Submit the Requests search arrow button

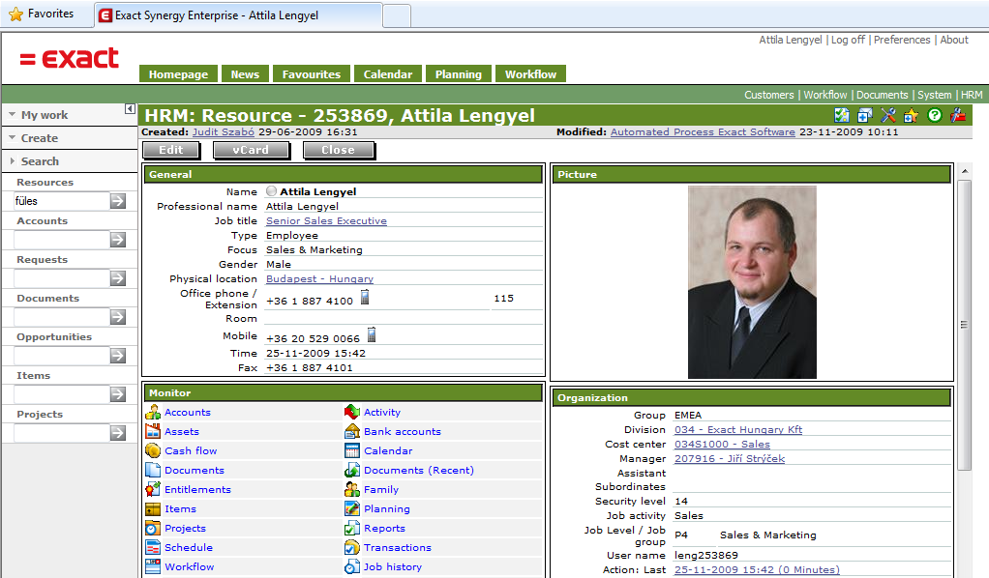pos(118,278)
